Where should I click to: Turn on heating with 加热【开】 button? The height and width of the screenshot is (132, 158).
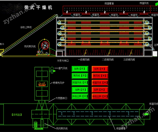tap(80, 69)
